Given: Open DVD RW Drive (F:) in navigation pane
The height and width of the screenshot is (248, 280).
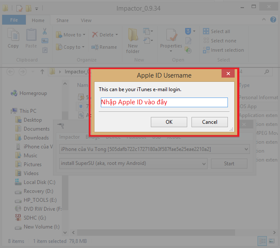Looking at the screenshot, I should coord(38,209).
